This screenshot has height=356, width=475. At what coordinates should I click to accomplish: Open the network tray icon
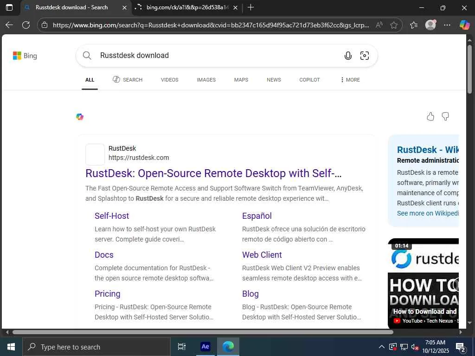pos(404,347)
